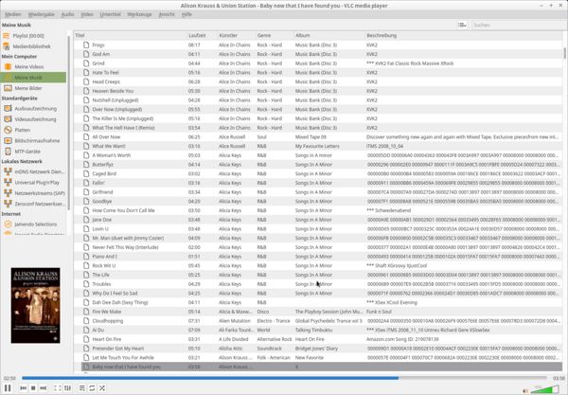Select Medienbibliothek in the sidebar
This screenshot has height=395, width=568.
coord(33,45)
